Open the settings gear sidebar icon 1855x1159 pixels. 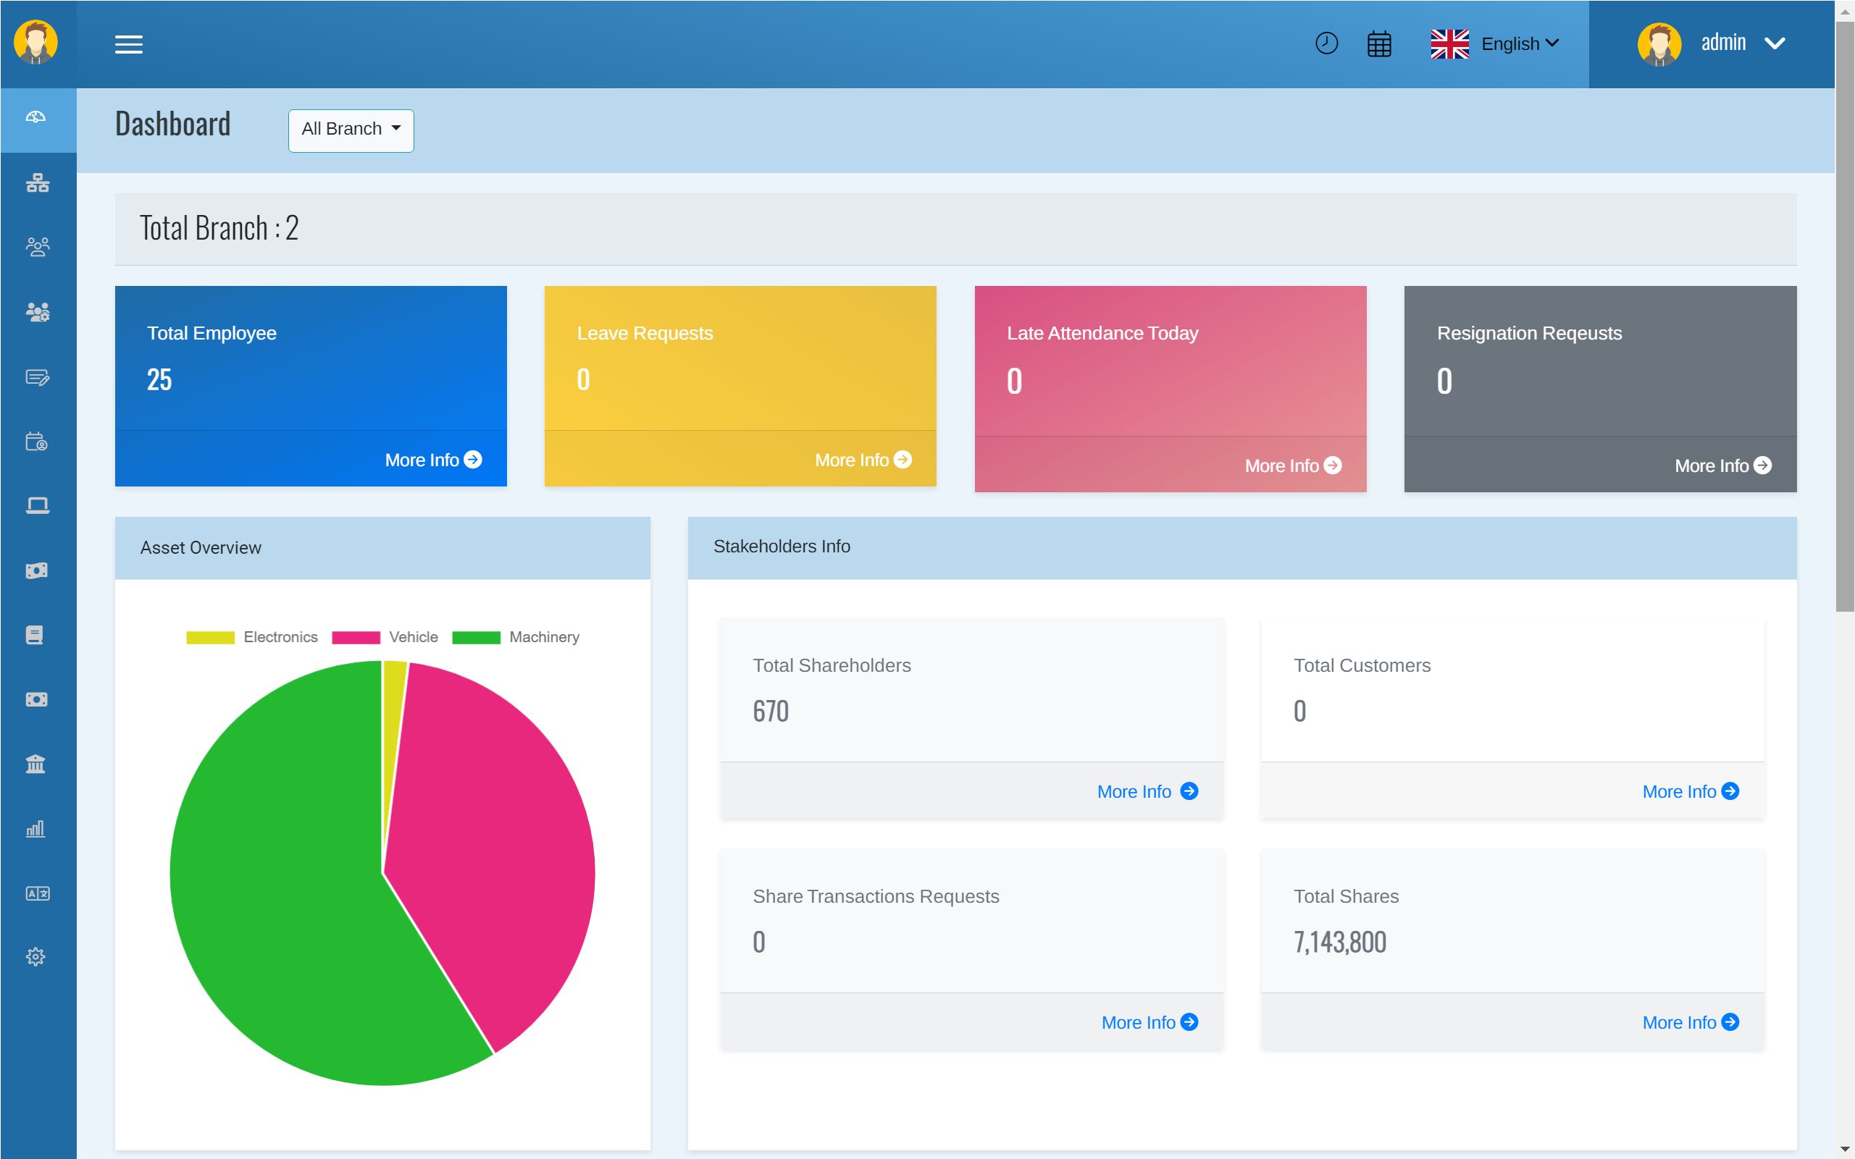point(36,956)
